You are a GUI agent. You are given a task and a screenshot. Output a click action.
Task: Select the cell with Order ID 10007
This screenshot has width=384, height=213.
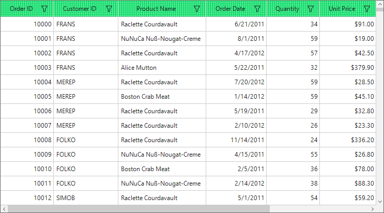[x=27, y=125]
